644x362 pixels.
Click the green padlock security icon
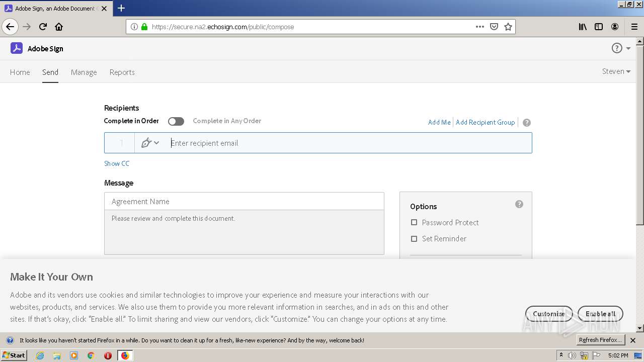[x=144, y=27]
